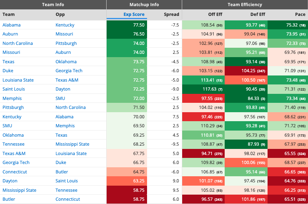Open SMU in the Team column
308x204 pixels.
tap(7, 126)
